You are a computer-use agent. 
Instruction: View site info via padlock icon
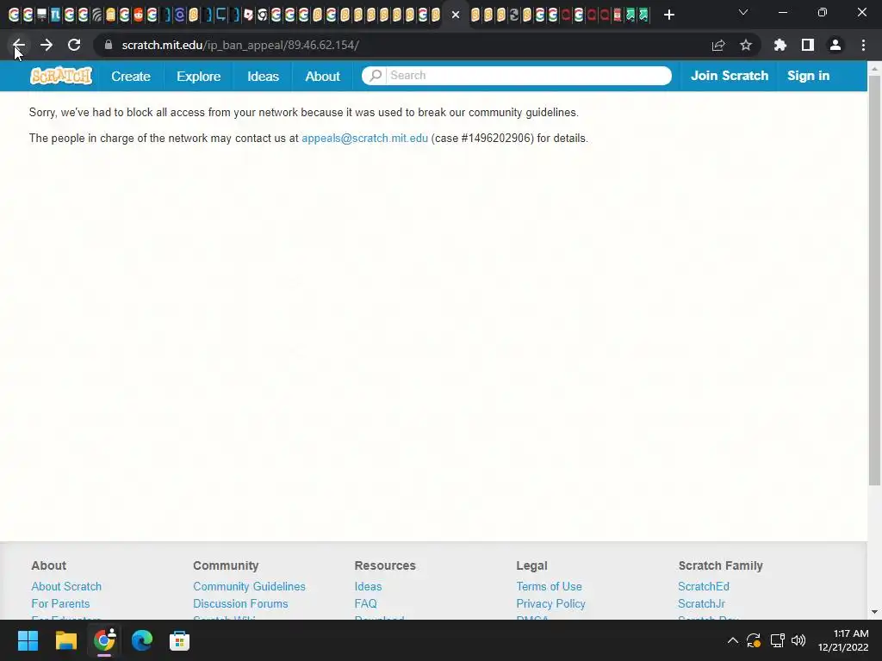click(x=109, y=45)
